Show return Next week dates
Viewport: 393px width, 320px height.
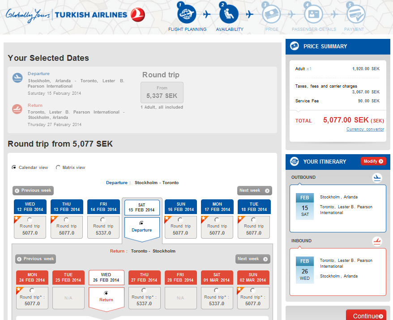[252, 259]
